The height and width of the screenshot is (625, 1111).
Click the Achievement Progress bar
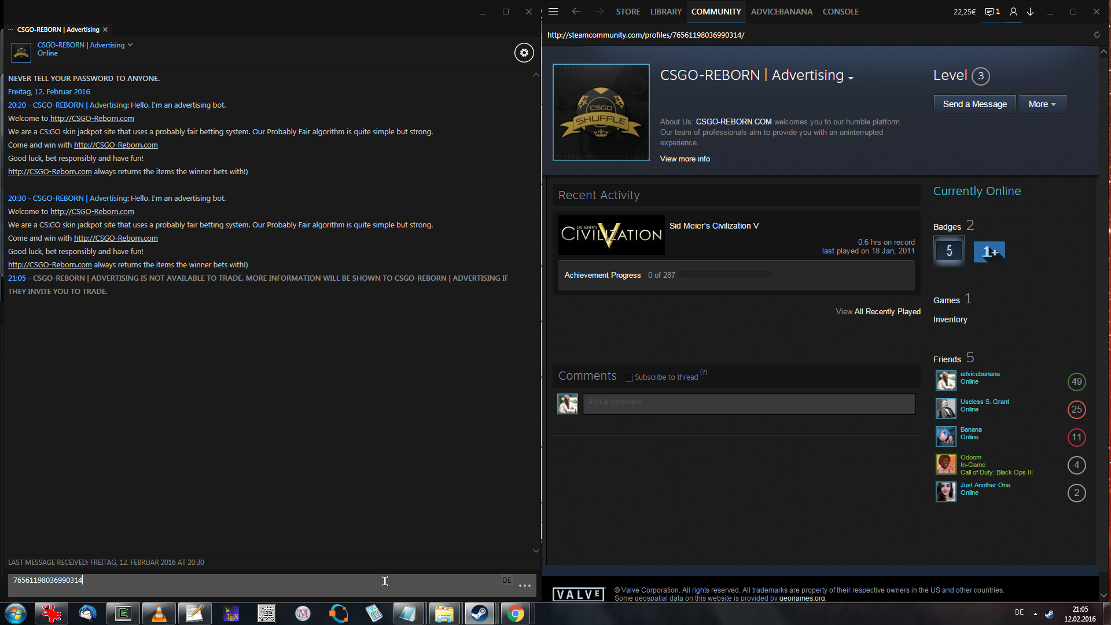tap(726, 275)
